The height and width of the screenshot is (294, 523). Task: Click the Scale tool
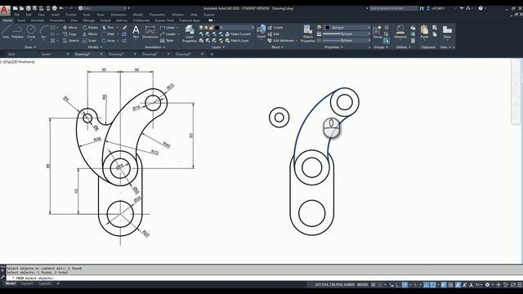[x=89, y=40]
